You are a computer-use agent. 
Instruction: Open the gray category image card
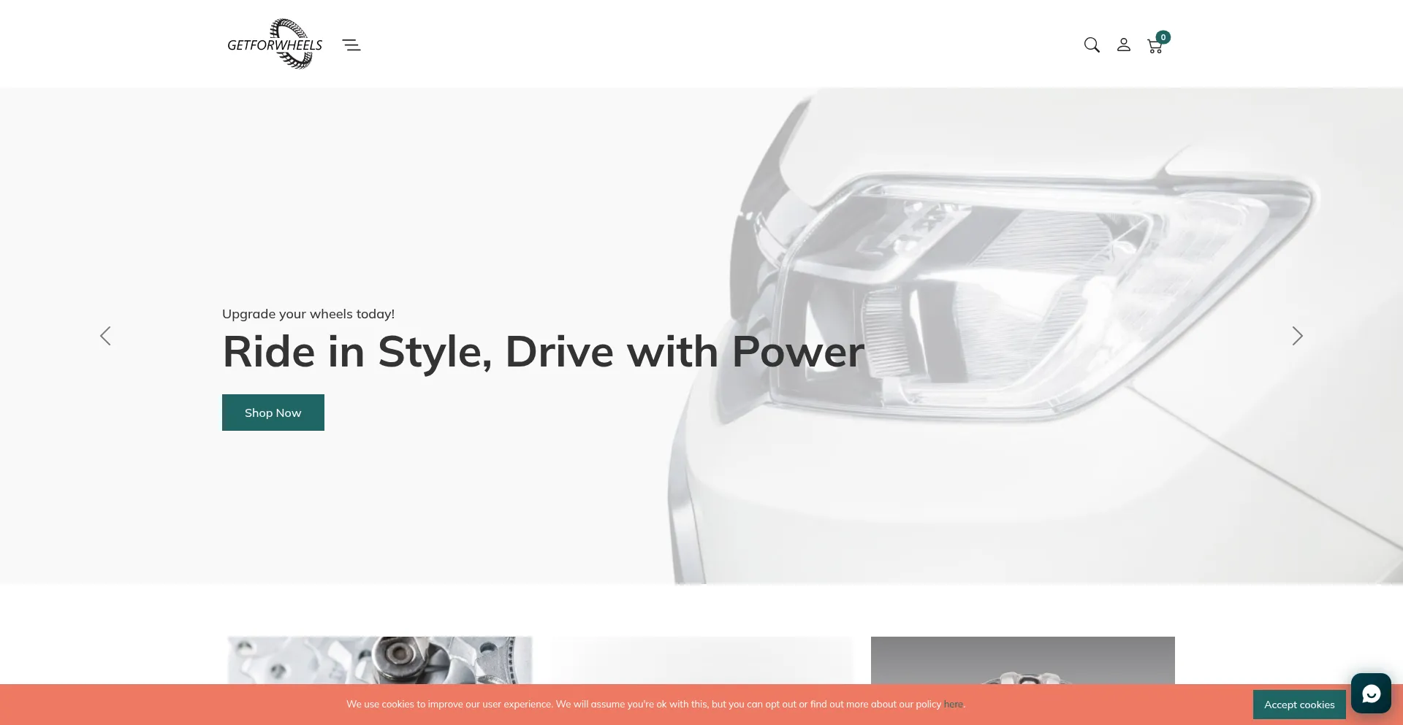(1023, 660)
